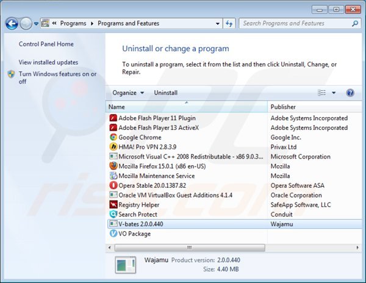Screen dimensions: 366x283
Task: Sort by the Publisher column header
Action: (315, 107)
